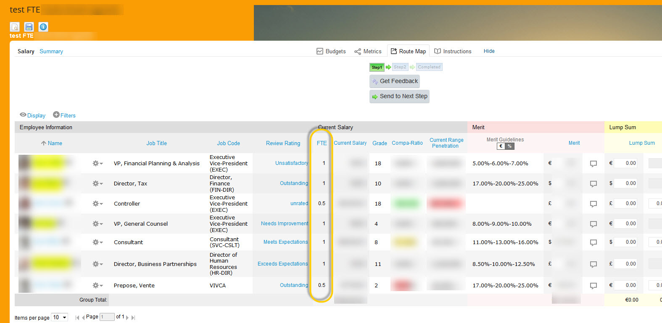Click the Step1 route step

coord(377,67)
